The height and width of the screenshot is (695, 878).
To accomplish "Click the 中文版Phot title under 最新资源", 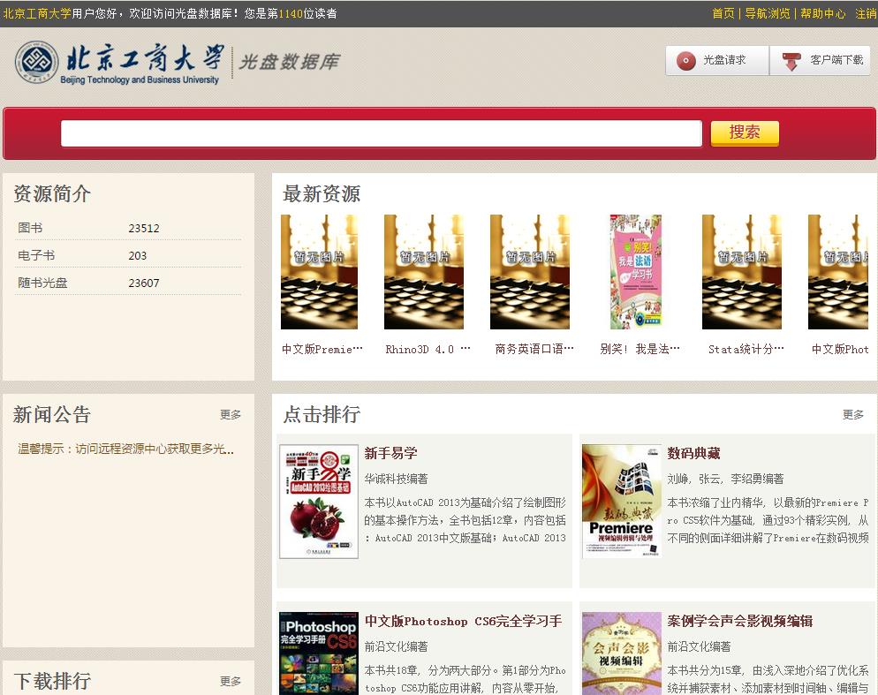I will [840, 350].
